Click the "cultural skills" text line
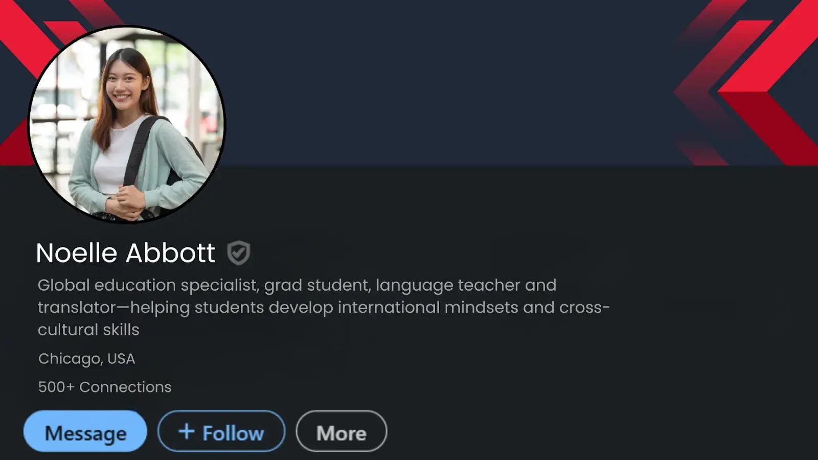Viewport: 818px width, 460px height. point(88,330)
